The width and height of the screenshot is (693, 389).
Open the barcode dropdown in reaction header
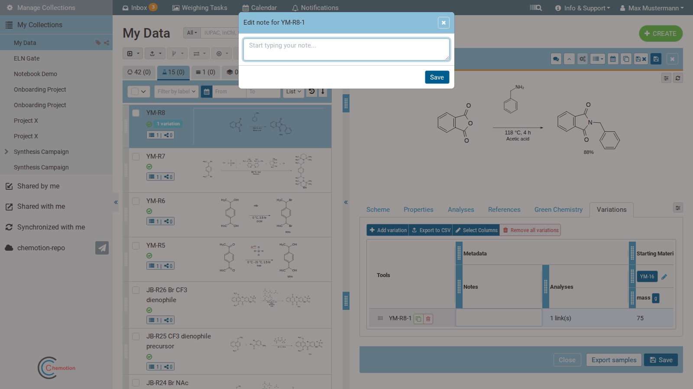(598, 59)
